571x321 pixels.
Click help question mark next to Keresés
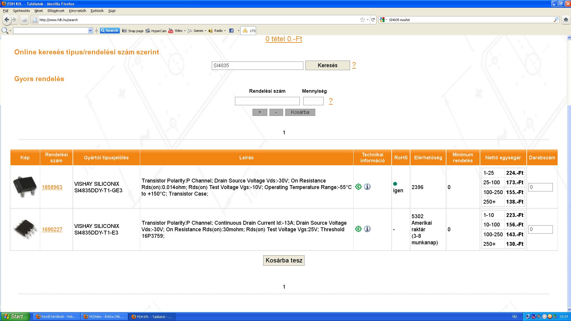point(354,65)
